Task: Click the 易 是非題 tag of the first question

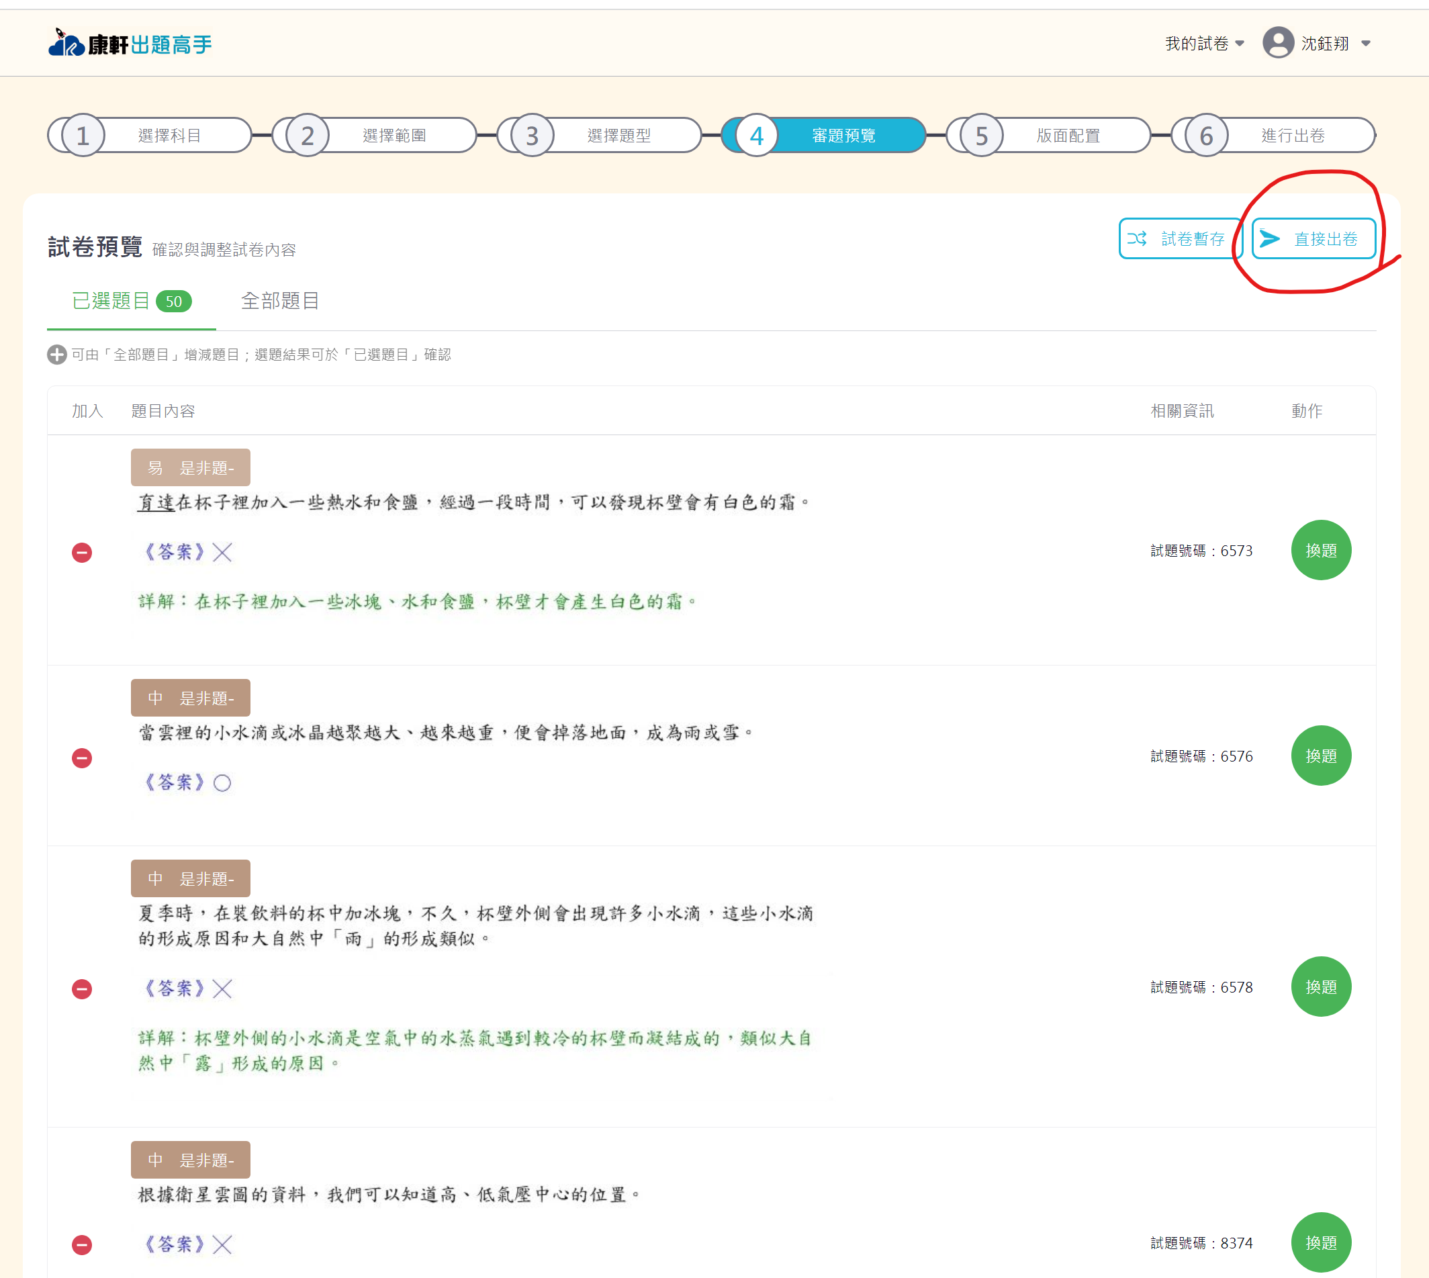Action: coord(190,467)
